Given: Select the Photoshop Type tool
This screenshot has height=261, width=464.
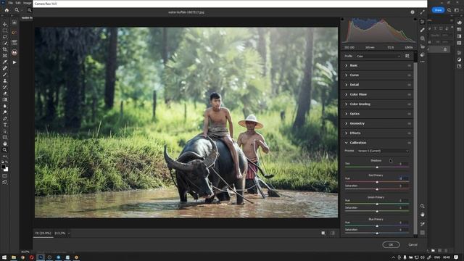Looking at the screenshot, I should 5,125.
